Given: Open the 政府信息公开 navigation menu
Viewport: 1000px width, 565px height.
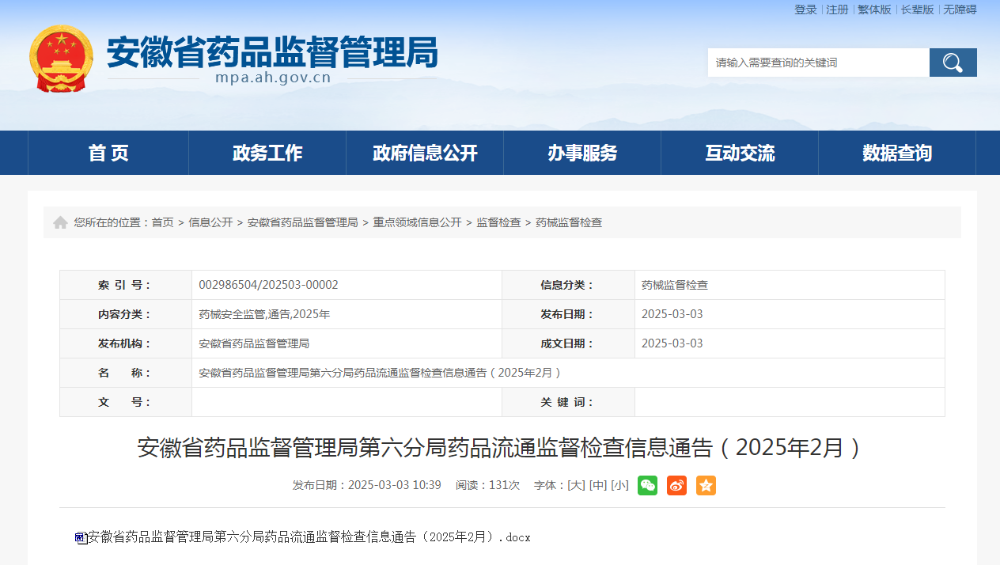Looking at the screenshot, I should [425, 153].
